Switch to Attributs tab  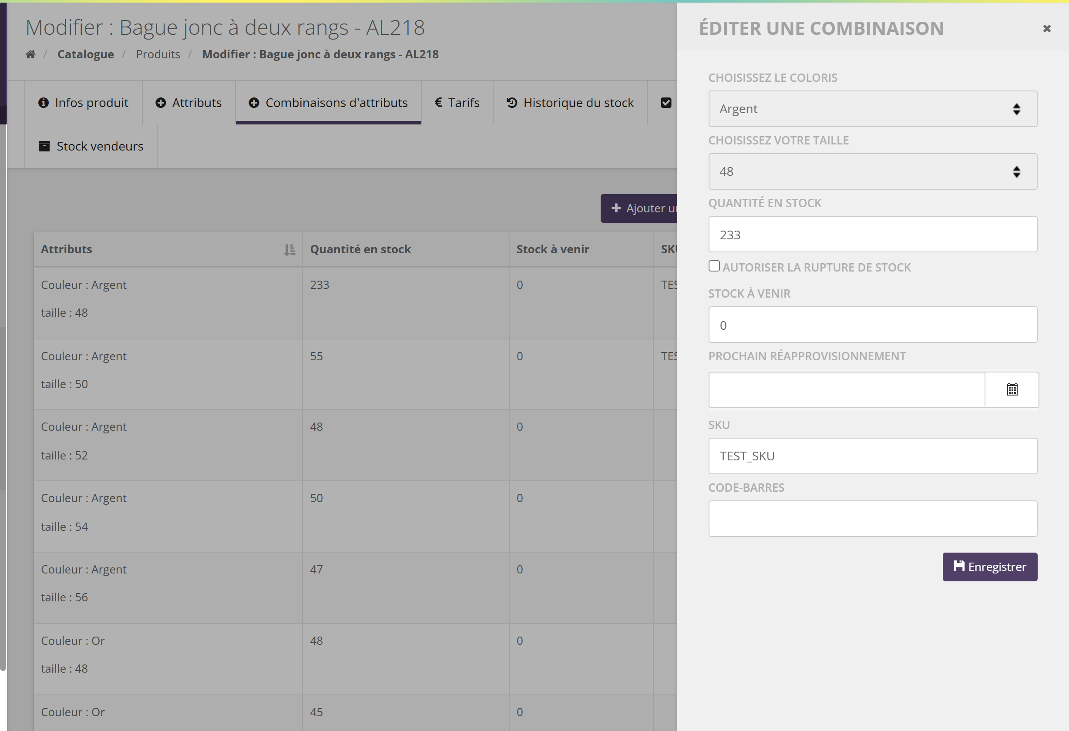pos(188,103)
